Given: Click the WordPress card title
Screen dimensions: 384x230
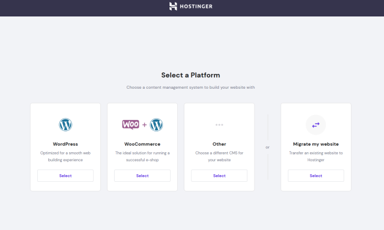Looking at the screenshot, I should pos(65,144).
